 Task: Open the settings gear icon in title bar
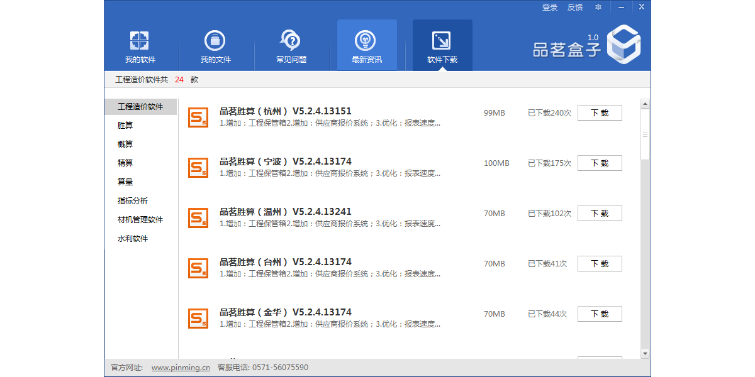598,7
